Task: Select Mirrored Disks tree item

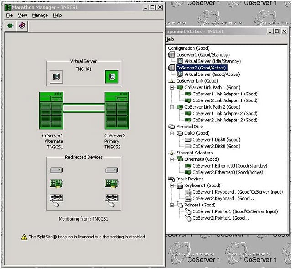Action: pyautogui.click(x=190, y=127)
